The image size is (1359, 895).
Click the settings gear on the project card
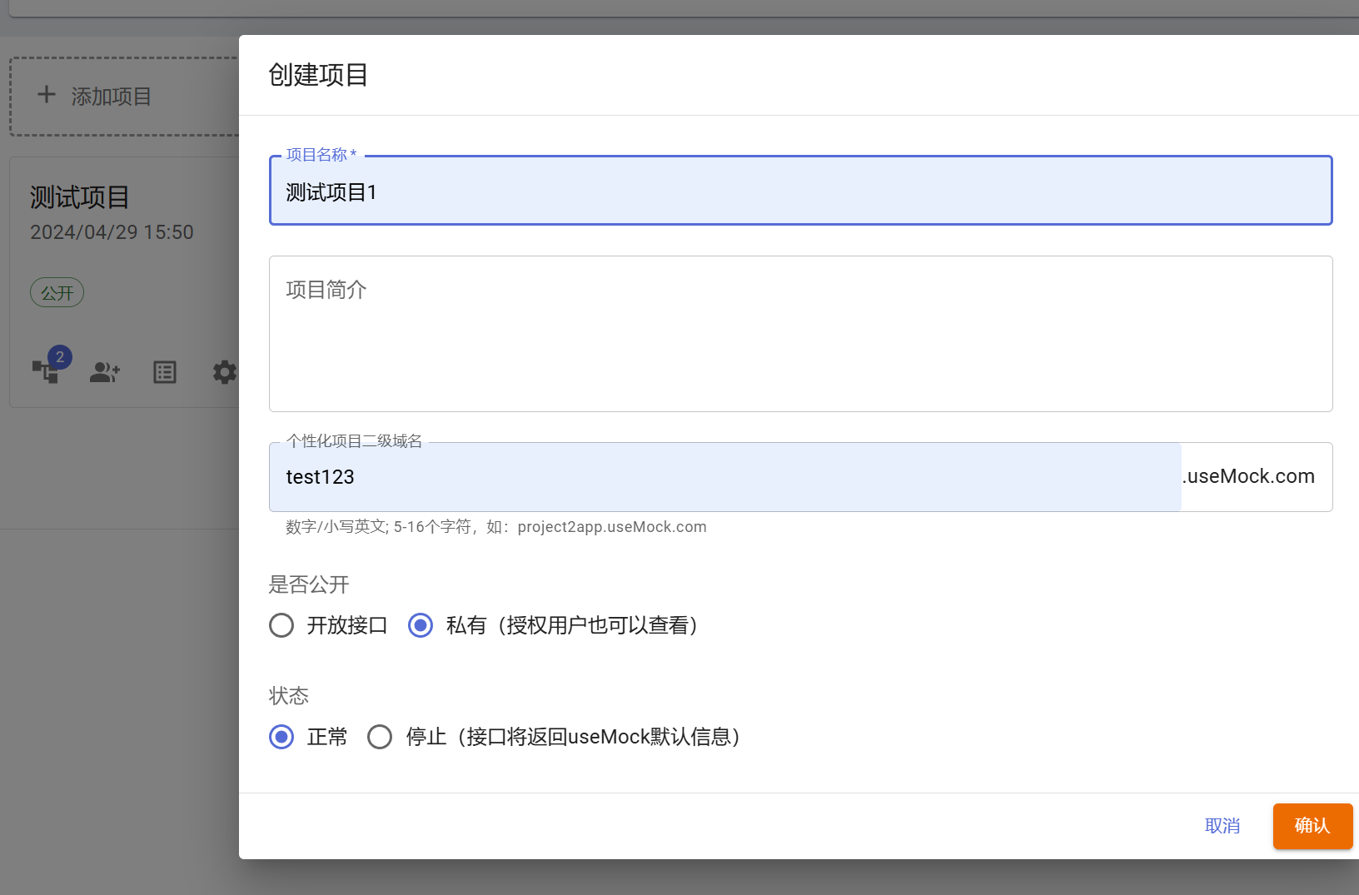(x=224, y=372)
